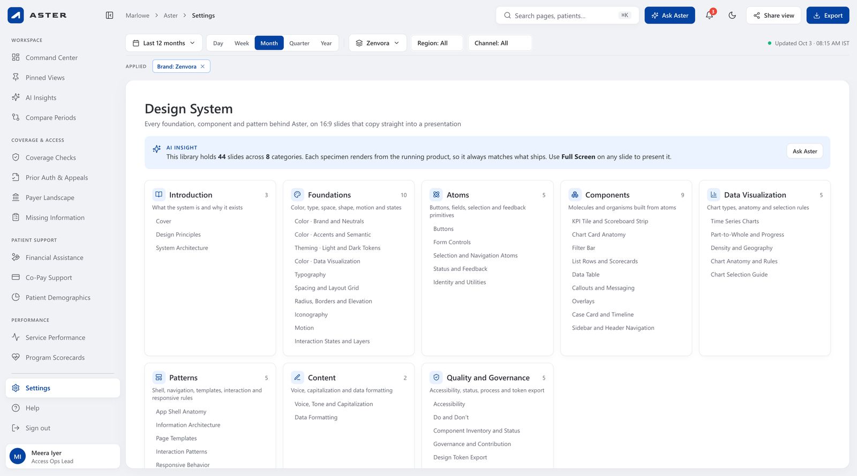This screenshot has height=476, width=857.
Task: Click the Aster logo icon
Action: pyautogui.click(x=16, y=15)
